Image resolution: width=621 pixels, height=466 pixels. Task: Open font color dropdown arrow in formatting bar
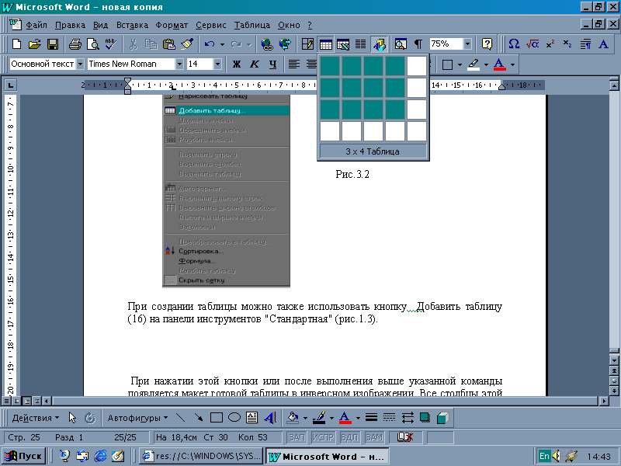click(512, 64)
